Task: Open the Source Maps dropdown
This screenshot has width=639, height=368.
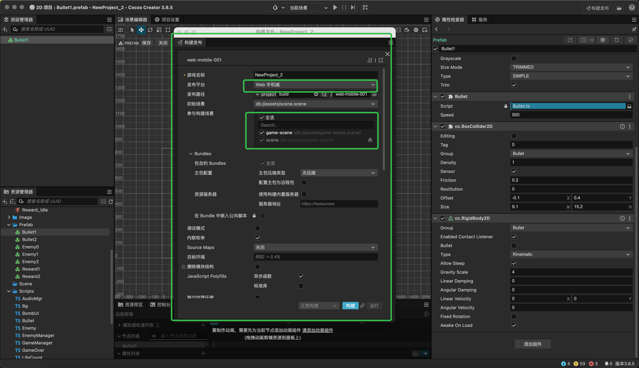Action: pyautogui.click(x=315, y=247)
